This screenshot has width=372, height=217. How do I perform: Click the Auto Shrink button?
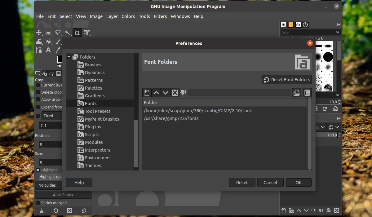pyautogui.click(x=63, y=195)
